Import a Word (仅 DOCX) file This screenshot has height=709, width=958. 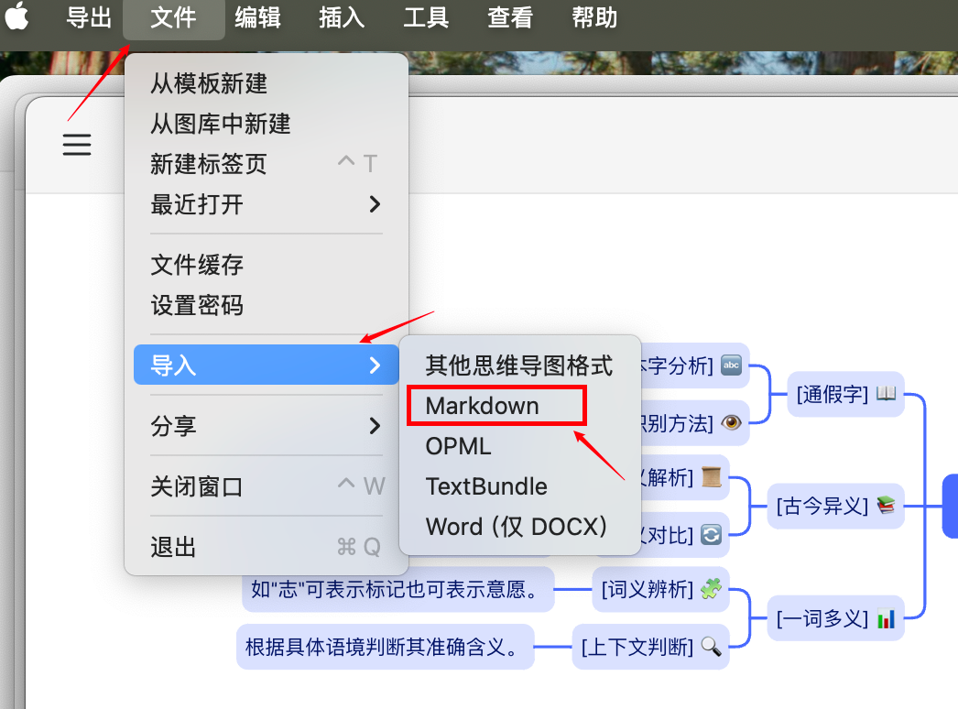pyautogui.click(x=517, y=527)
